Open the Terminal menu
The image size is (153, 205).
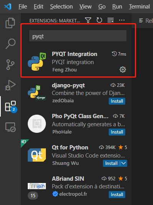click(139, 7)
